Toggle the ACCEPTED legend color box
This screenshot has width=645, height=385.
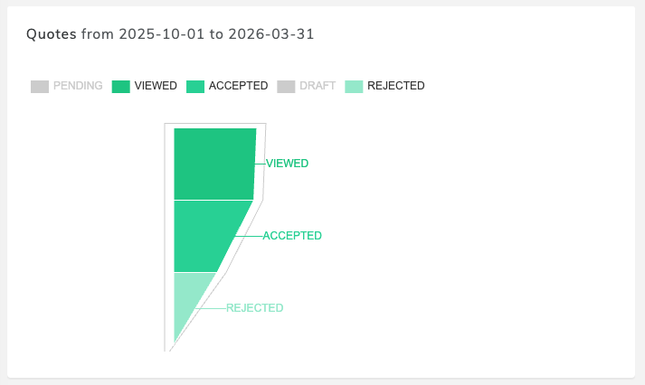click(195, 87)
